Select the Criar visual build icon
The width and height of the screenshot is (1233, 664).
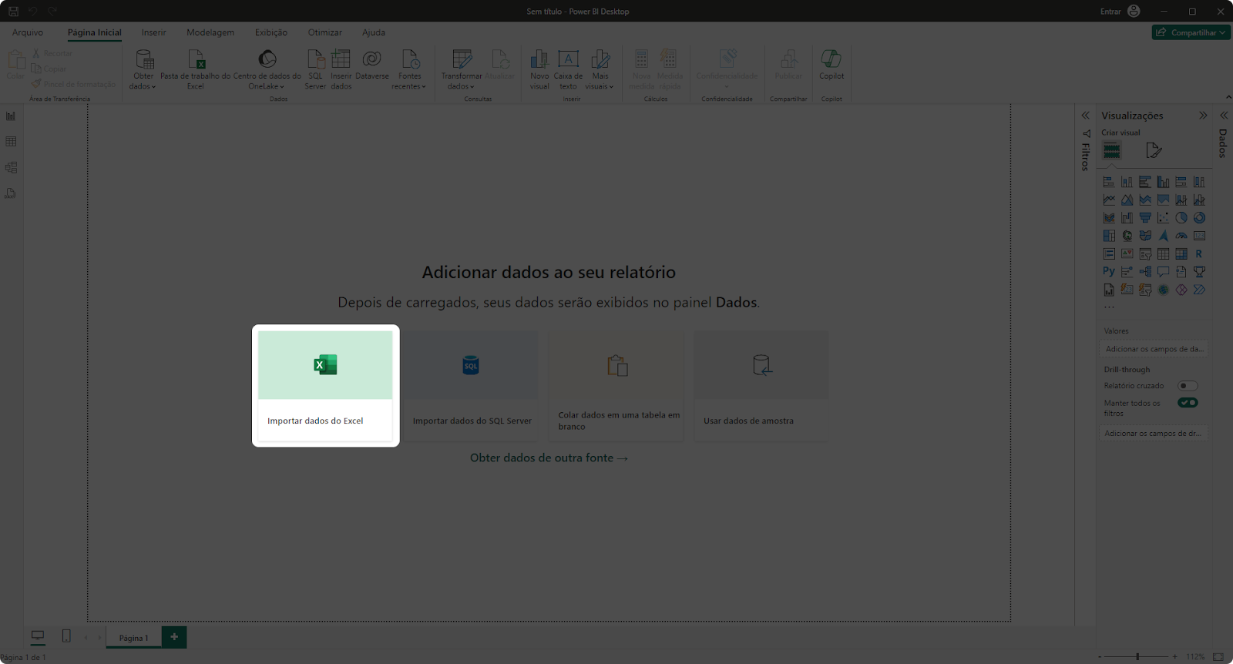tap(1111, 150)
